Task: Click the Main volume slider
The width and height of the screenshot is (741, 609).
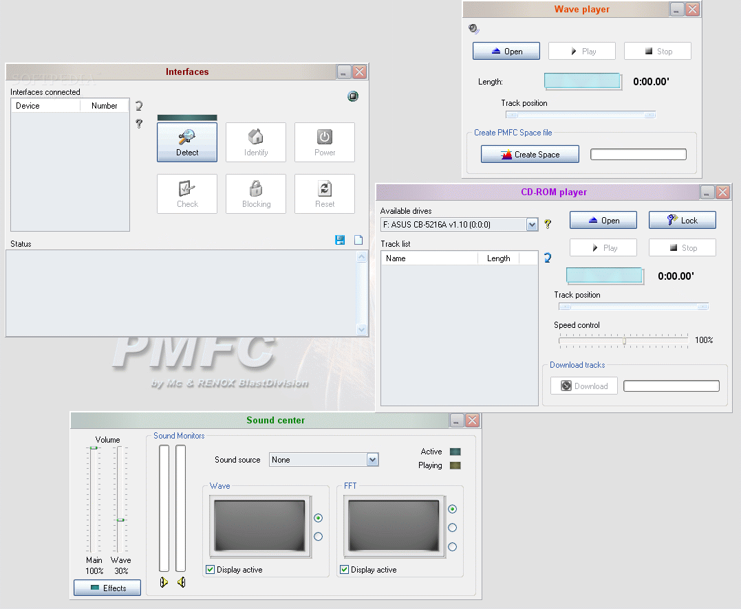Action: point(94,499)
